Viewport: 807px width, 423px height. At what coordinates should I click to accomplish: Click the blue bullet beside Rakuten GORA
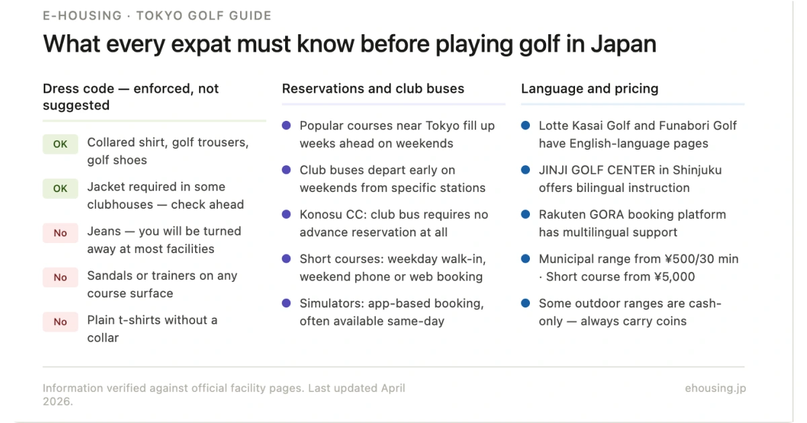pos(526,215)
